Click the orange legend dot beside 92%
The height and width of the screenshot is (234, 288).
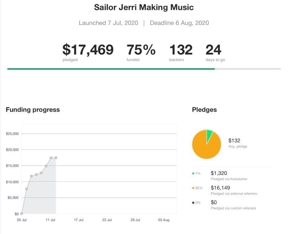[193, 188]
